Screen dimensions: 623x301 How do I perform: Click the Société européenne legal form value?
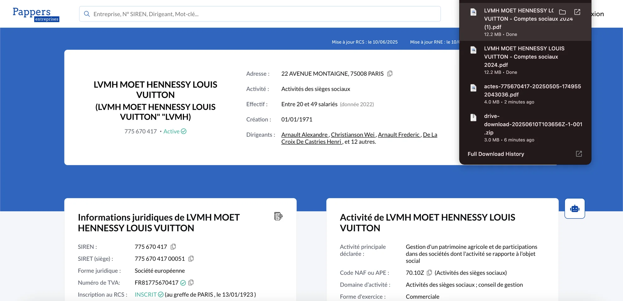point(160,271)
